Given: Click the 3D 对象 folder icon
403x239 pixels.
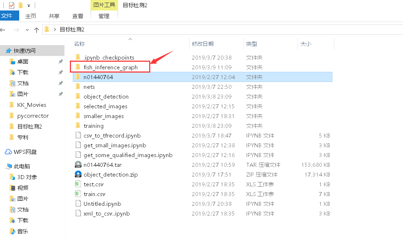Looking at the screenshot, I should click(12, 177).
